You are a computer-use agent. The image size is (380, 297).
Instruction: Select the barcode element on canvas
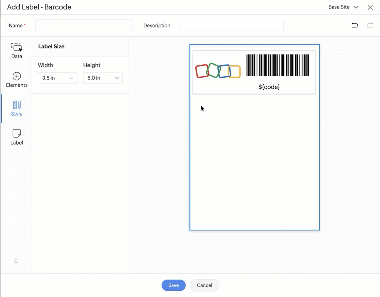(278, 65)
